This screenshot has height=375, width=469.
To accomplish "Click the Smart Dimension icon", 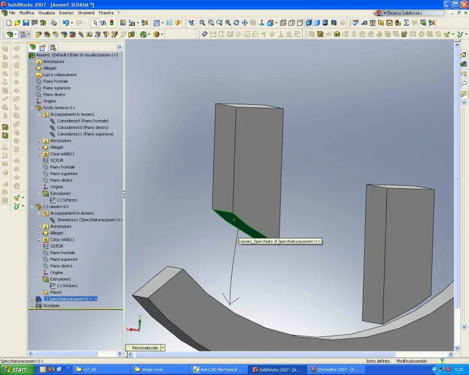I will click(205, 35).
